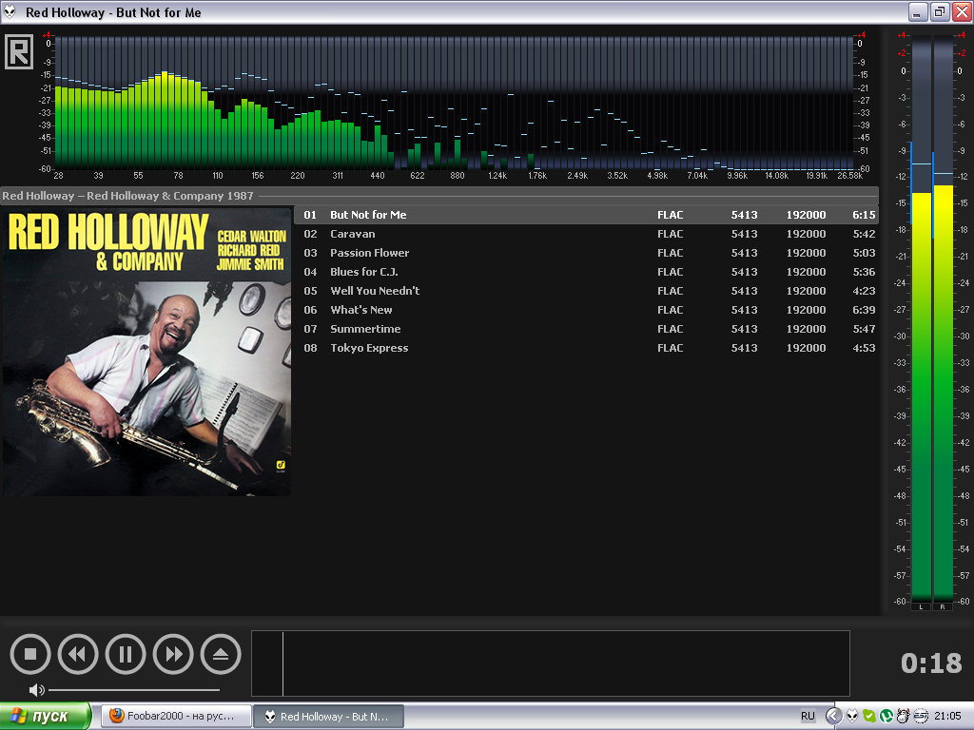
Task: Click the 192000 sample rate of Summertime
Action: click(x=806, y=329)
